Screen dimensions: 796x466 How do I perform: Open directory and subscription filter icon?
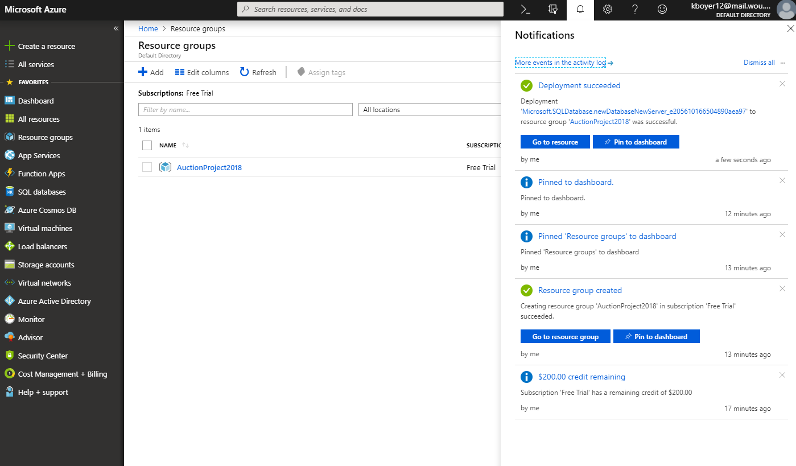pos(552,10)
